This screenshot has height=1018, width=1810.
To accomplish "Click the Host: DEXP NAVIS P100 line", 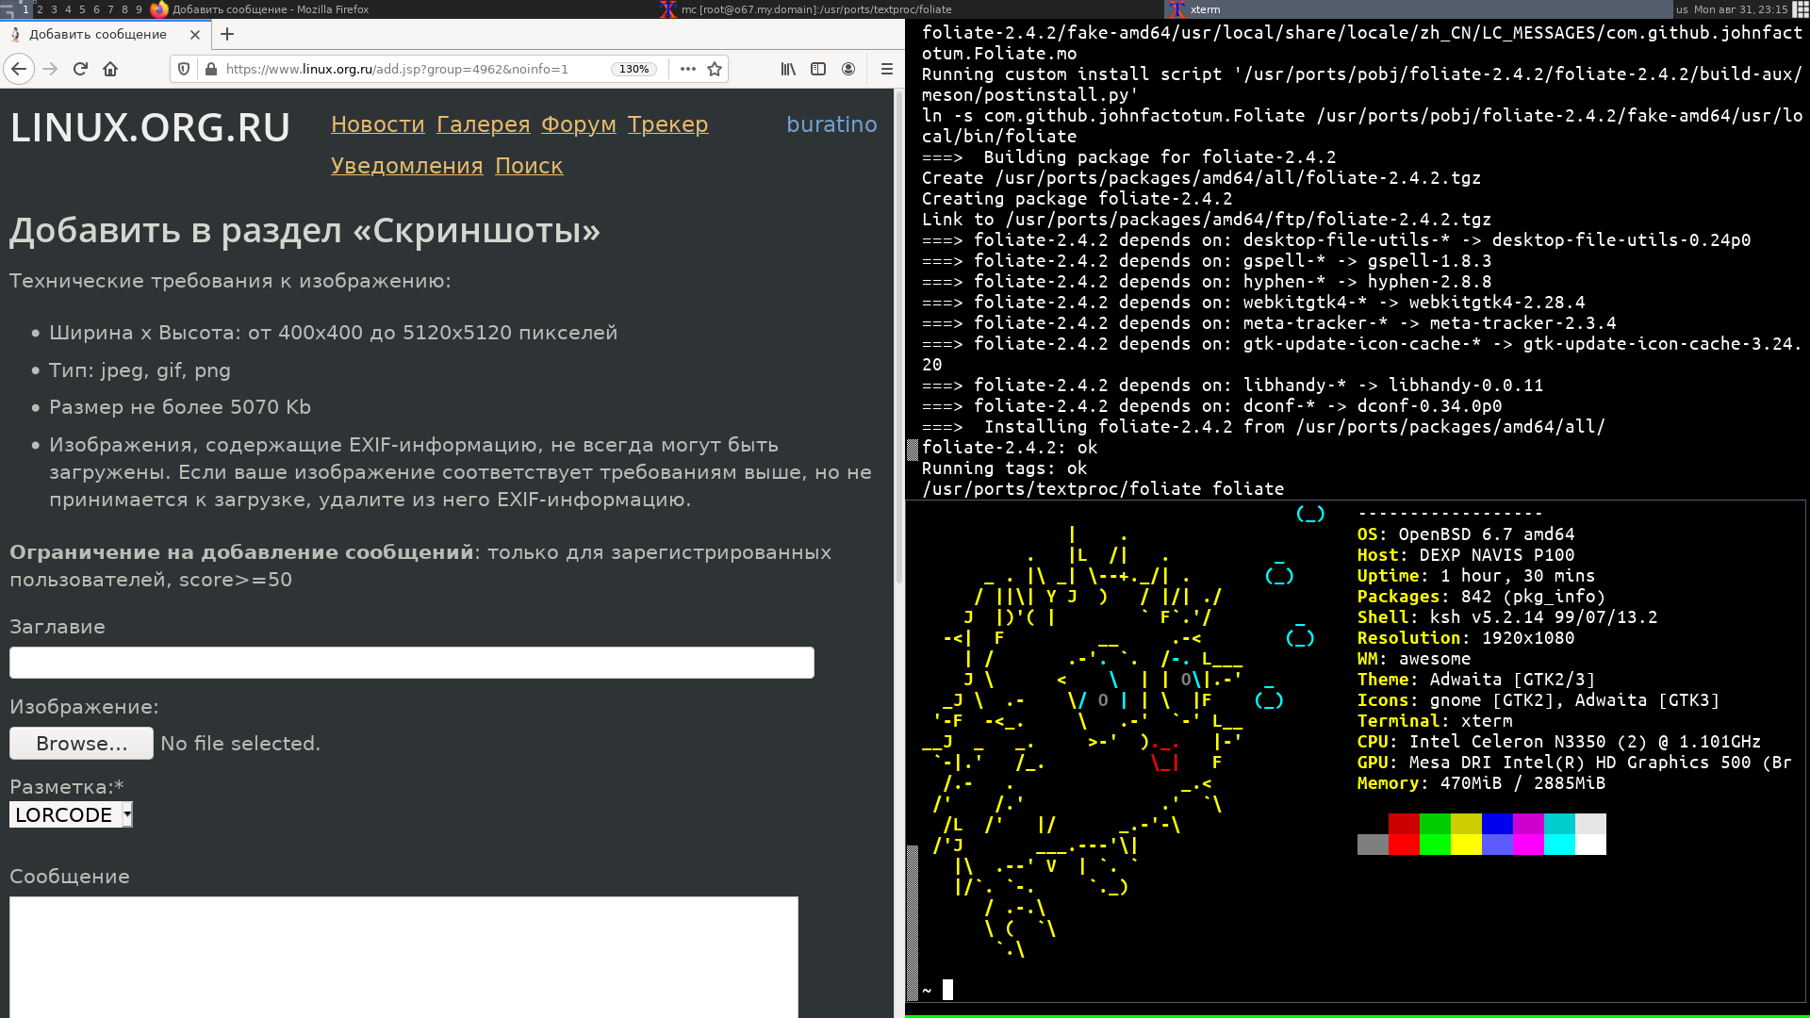I will point(1465,555).
